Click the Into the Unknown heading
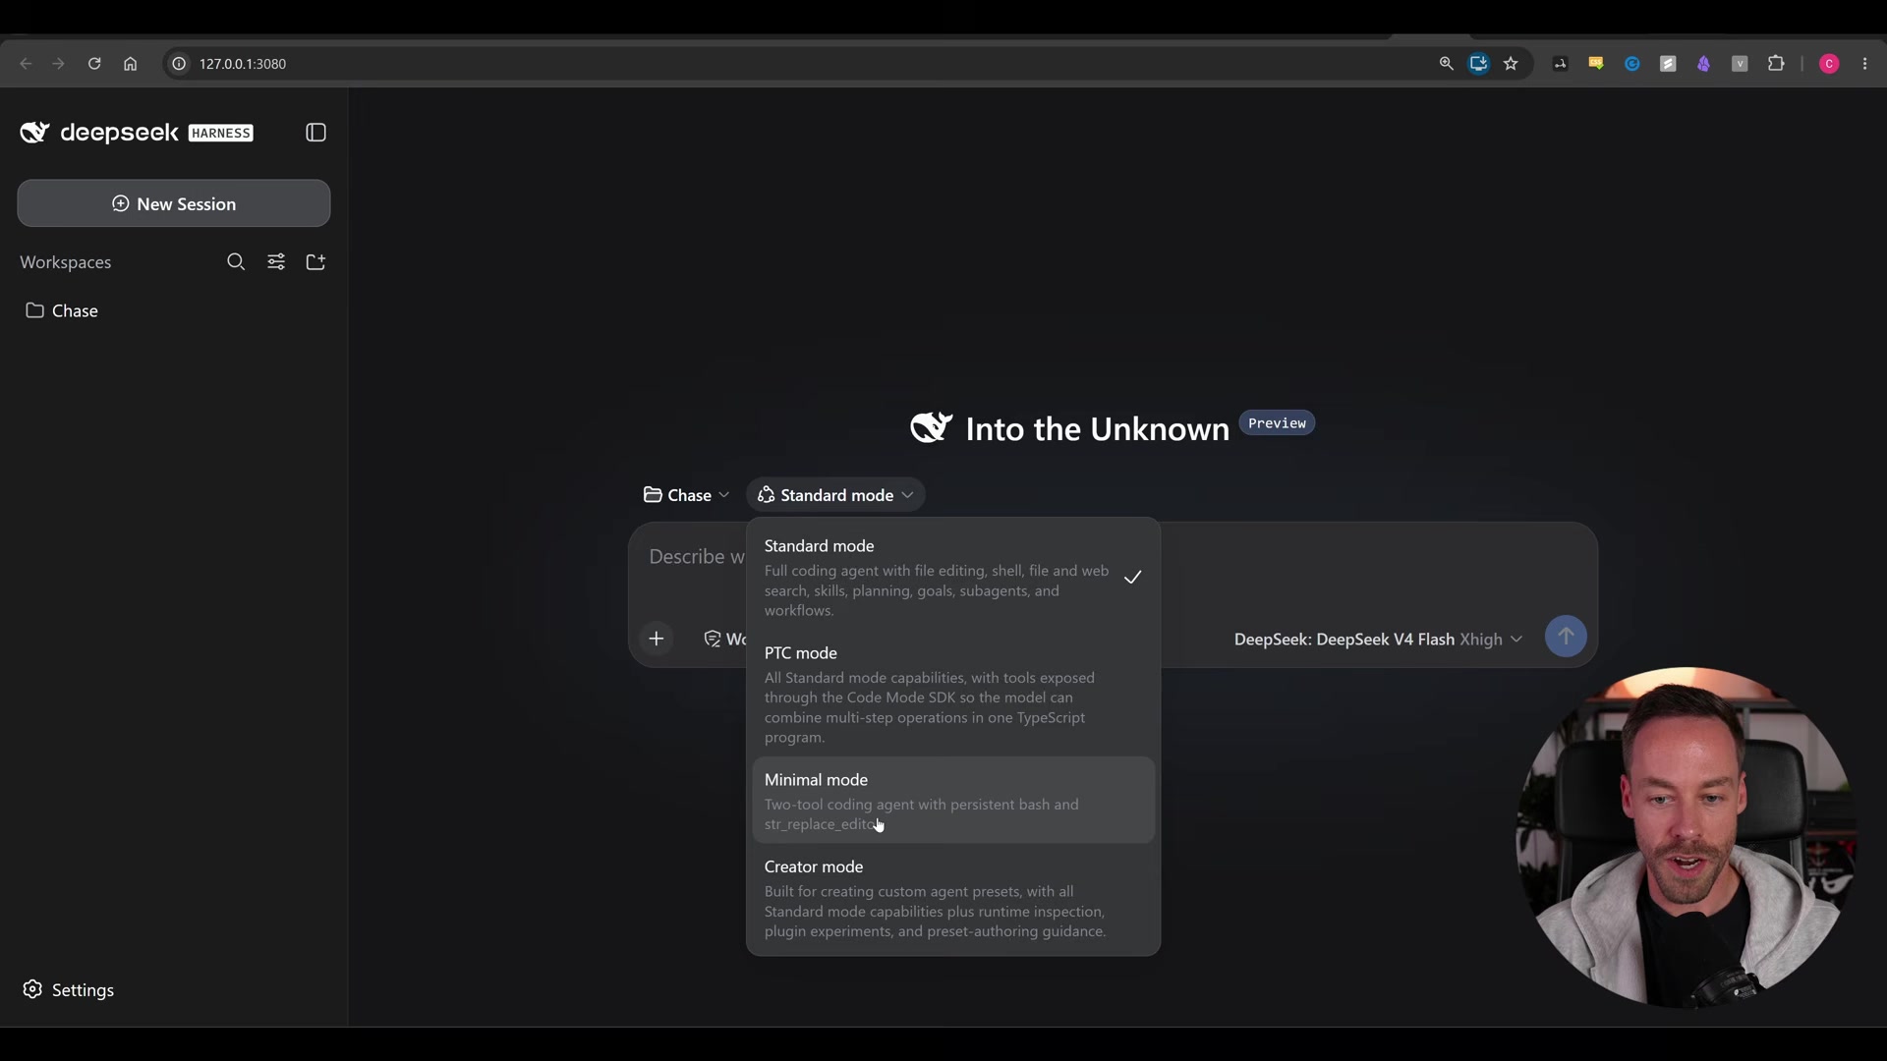 tap(1097, 429)
